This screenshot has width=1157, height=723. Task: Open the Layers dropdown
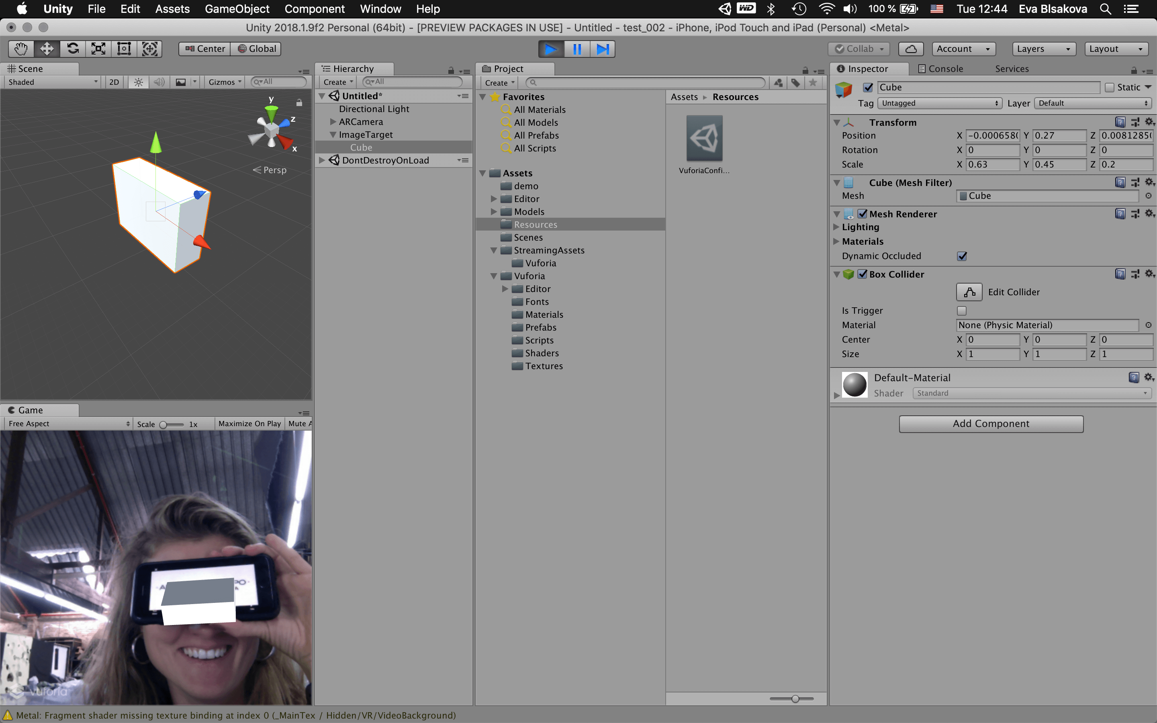[x=1043, y=49]
